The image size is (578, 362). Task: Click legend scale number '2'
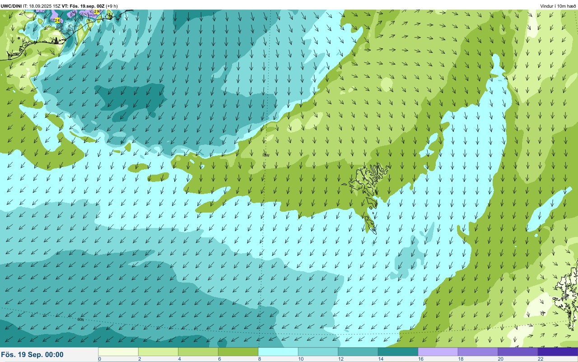click(139, 359)
